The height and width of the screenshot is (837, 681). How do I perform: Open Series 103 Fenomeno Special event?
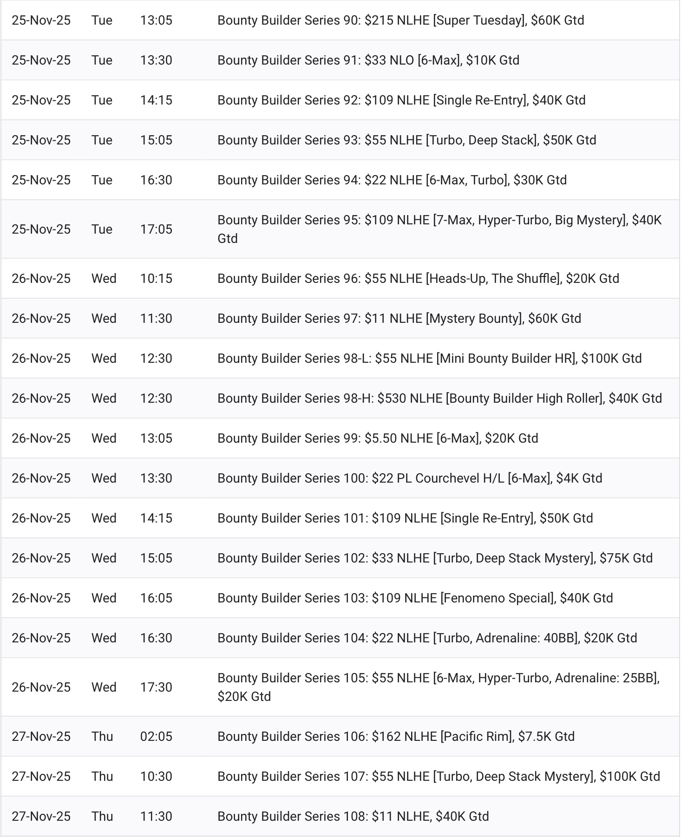[415, 598]
